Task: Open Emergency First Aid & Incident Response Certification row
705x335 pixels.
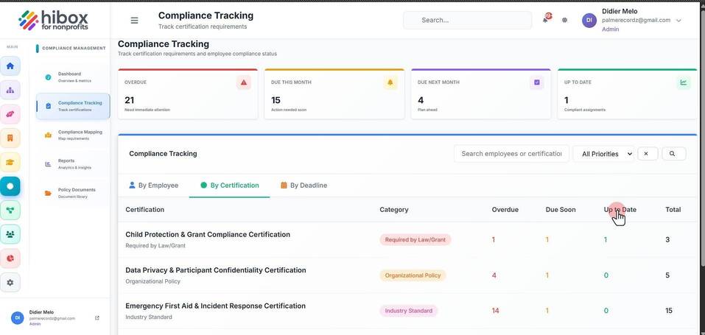Action: coord(407,311)
